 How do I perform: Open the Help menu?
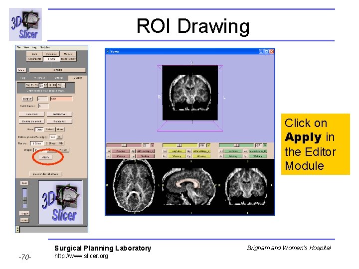(34, 47)
